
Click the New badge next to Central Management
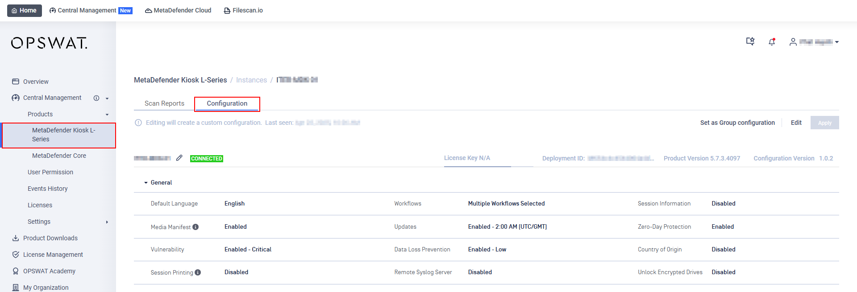tap(125, 11)
